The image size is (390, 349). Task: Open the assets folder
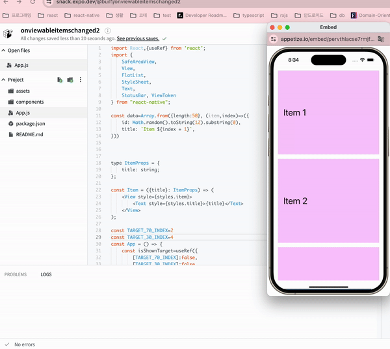click(x=22, y=91)
